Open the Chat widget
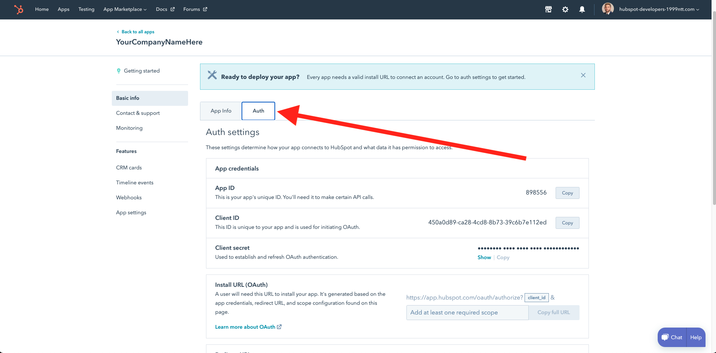The image size is (716, 353). (672, 337)
